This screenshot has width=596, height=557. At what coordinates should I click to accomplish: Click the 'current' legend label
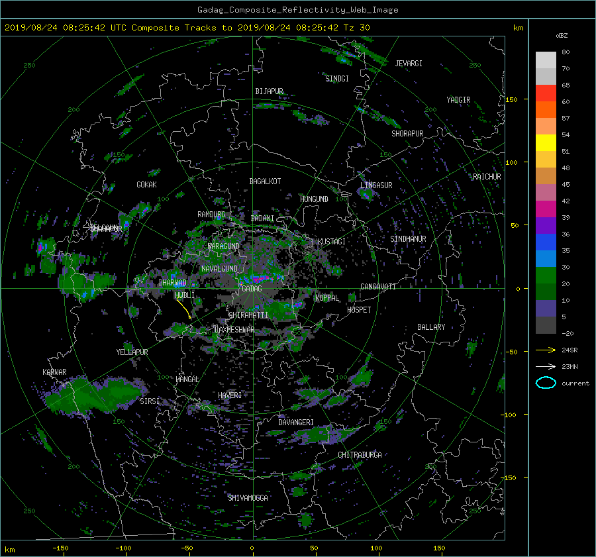(575, 383)
